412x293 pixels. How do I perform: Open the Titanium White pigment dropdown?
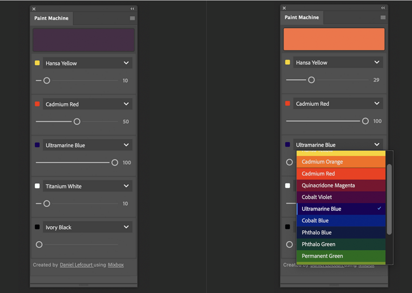click(88, 186)
